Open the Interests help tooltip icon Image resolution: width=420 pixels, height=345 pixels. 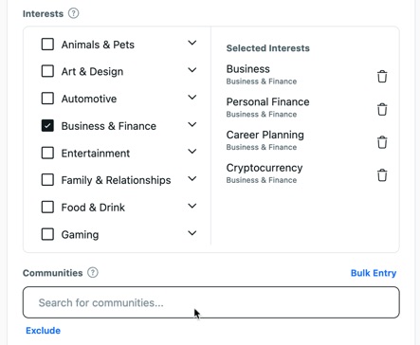pos(74,13)
